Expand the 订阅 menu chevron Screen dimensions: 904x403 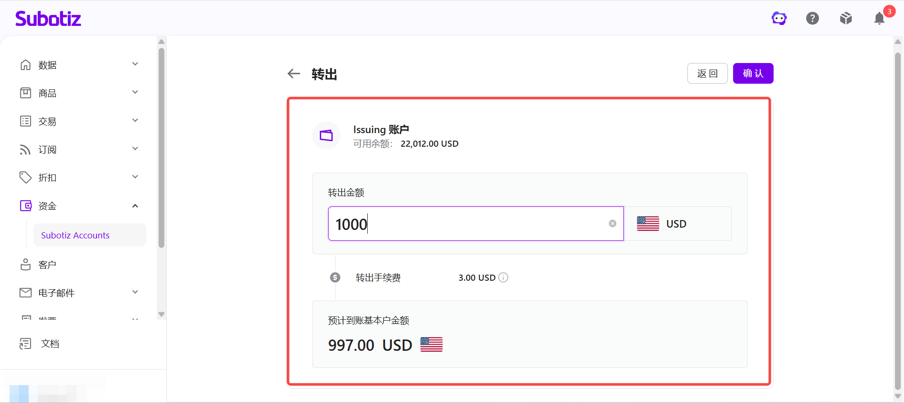135,149
